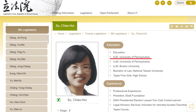Open Ho, Hsin-Chun profile
Screen dimensions: 196x112
27,102
